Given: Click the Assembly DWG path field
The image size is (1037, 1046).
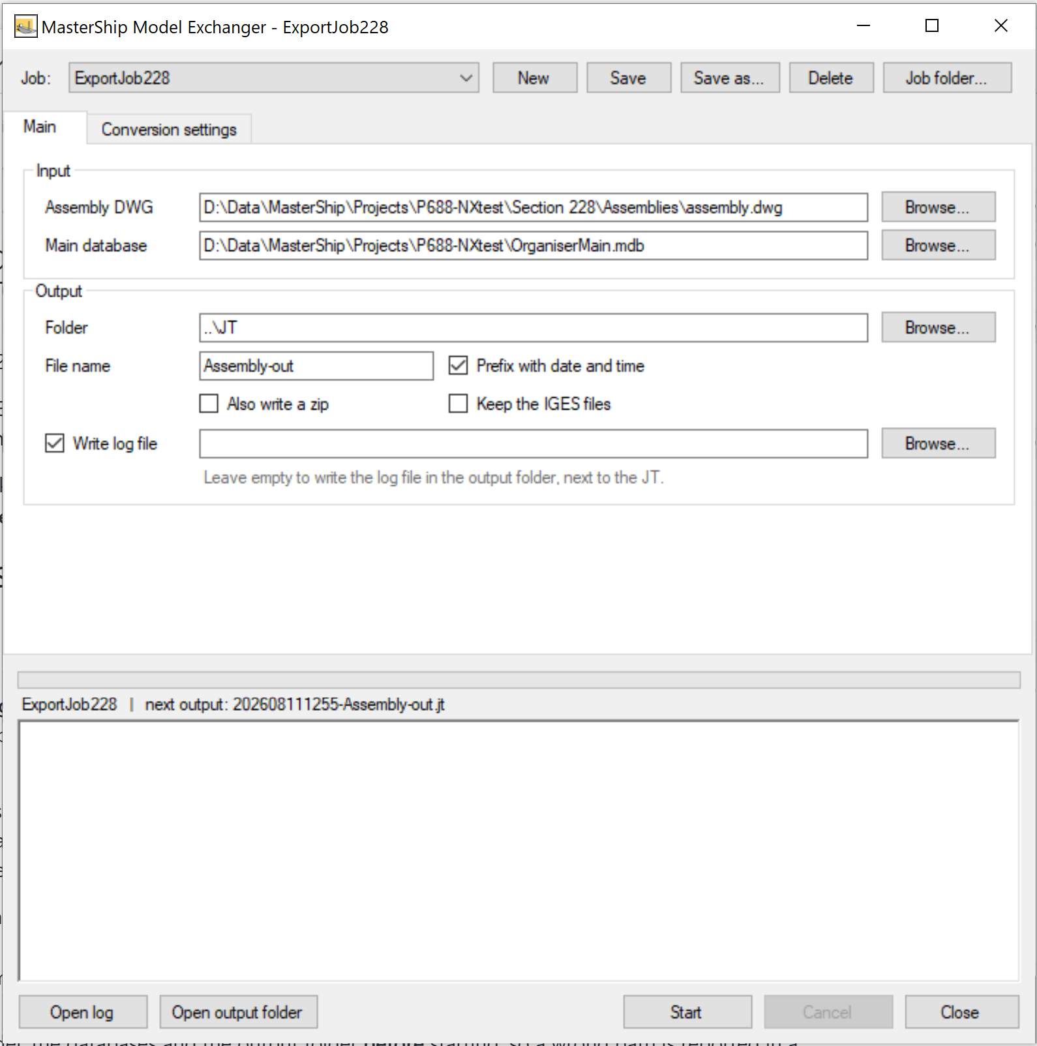Looking at the screenshot, I should (x=534, y=207).
